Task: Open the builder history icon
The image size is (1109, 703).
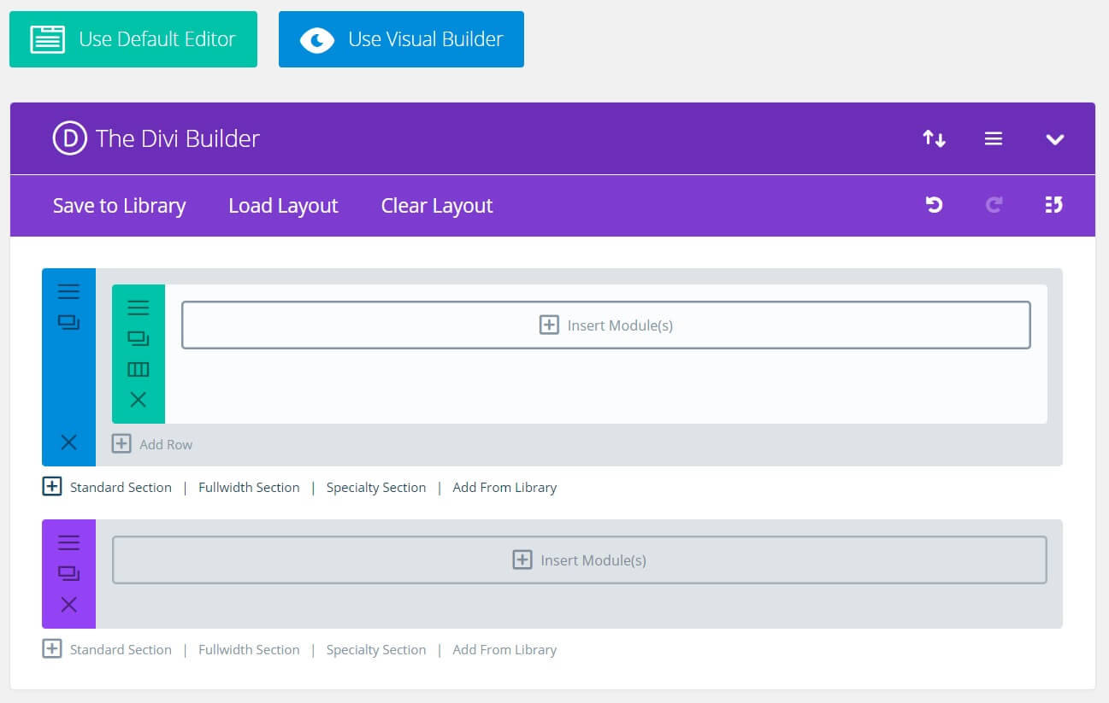Action: pos(1053,205)
